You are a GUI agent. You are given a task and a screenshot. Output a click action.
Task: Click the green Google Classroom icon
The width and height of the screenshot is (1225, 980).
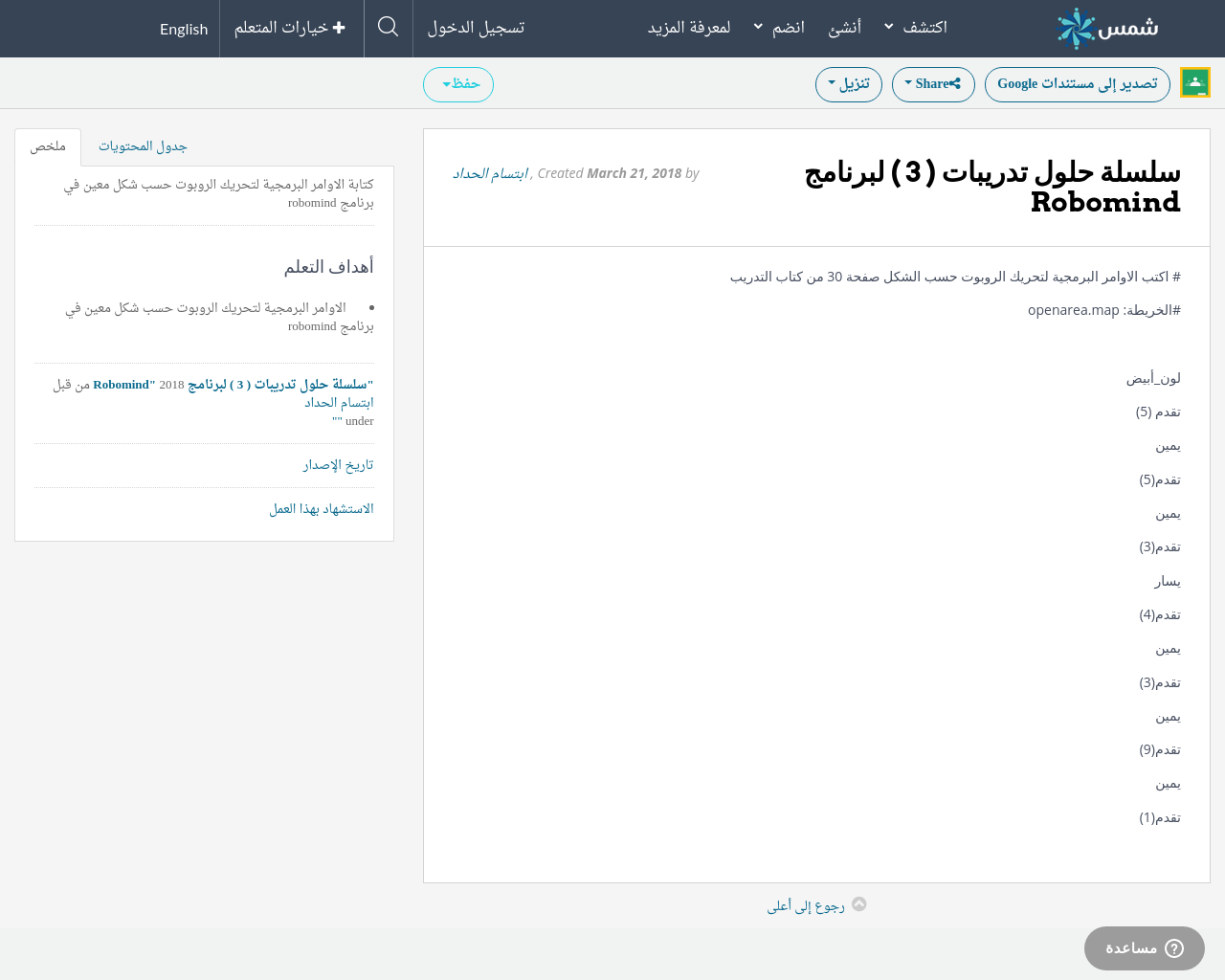click(1194, 83)
